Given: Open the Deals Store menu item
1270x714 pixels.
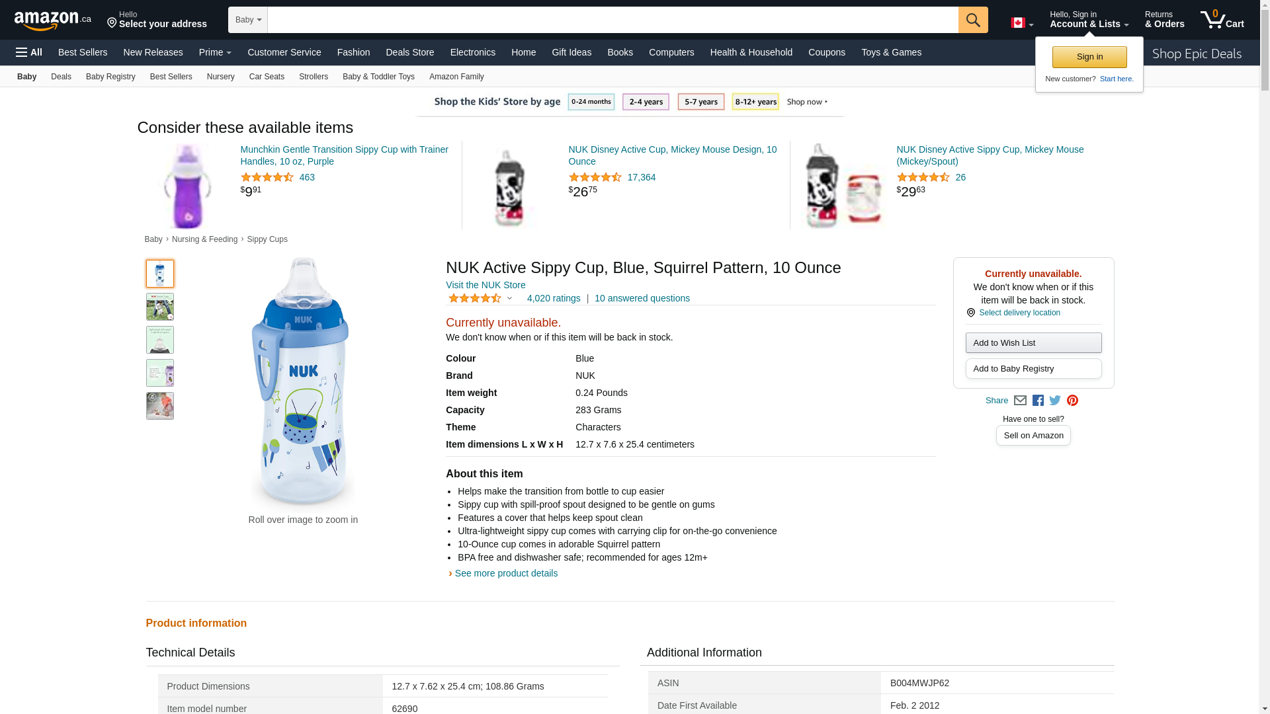Looking at the screenshot, I should click(409, 52).
